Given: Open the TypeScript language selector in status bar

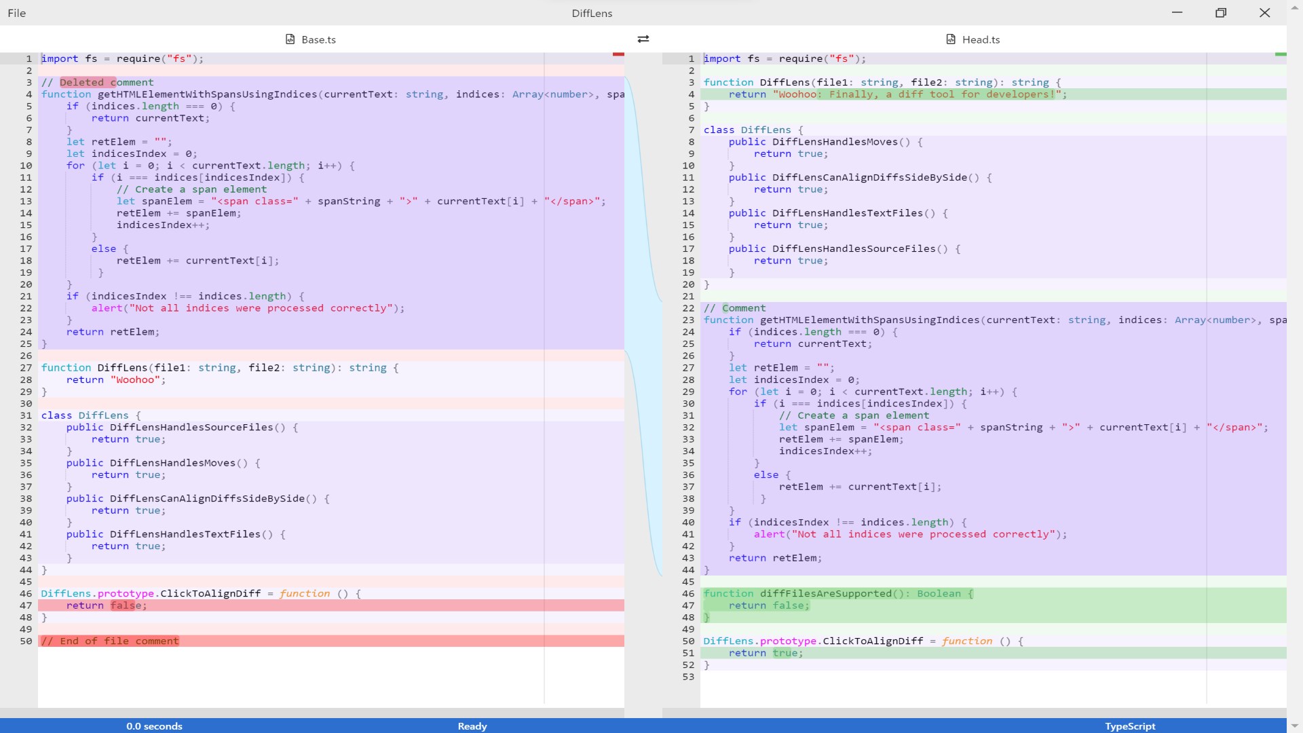Looking at the screenshot, I should pyautogui.click(x=1129, y=726).
